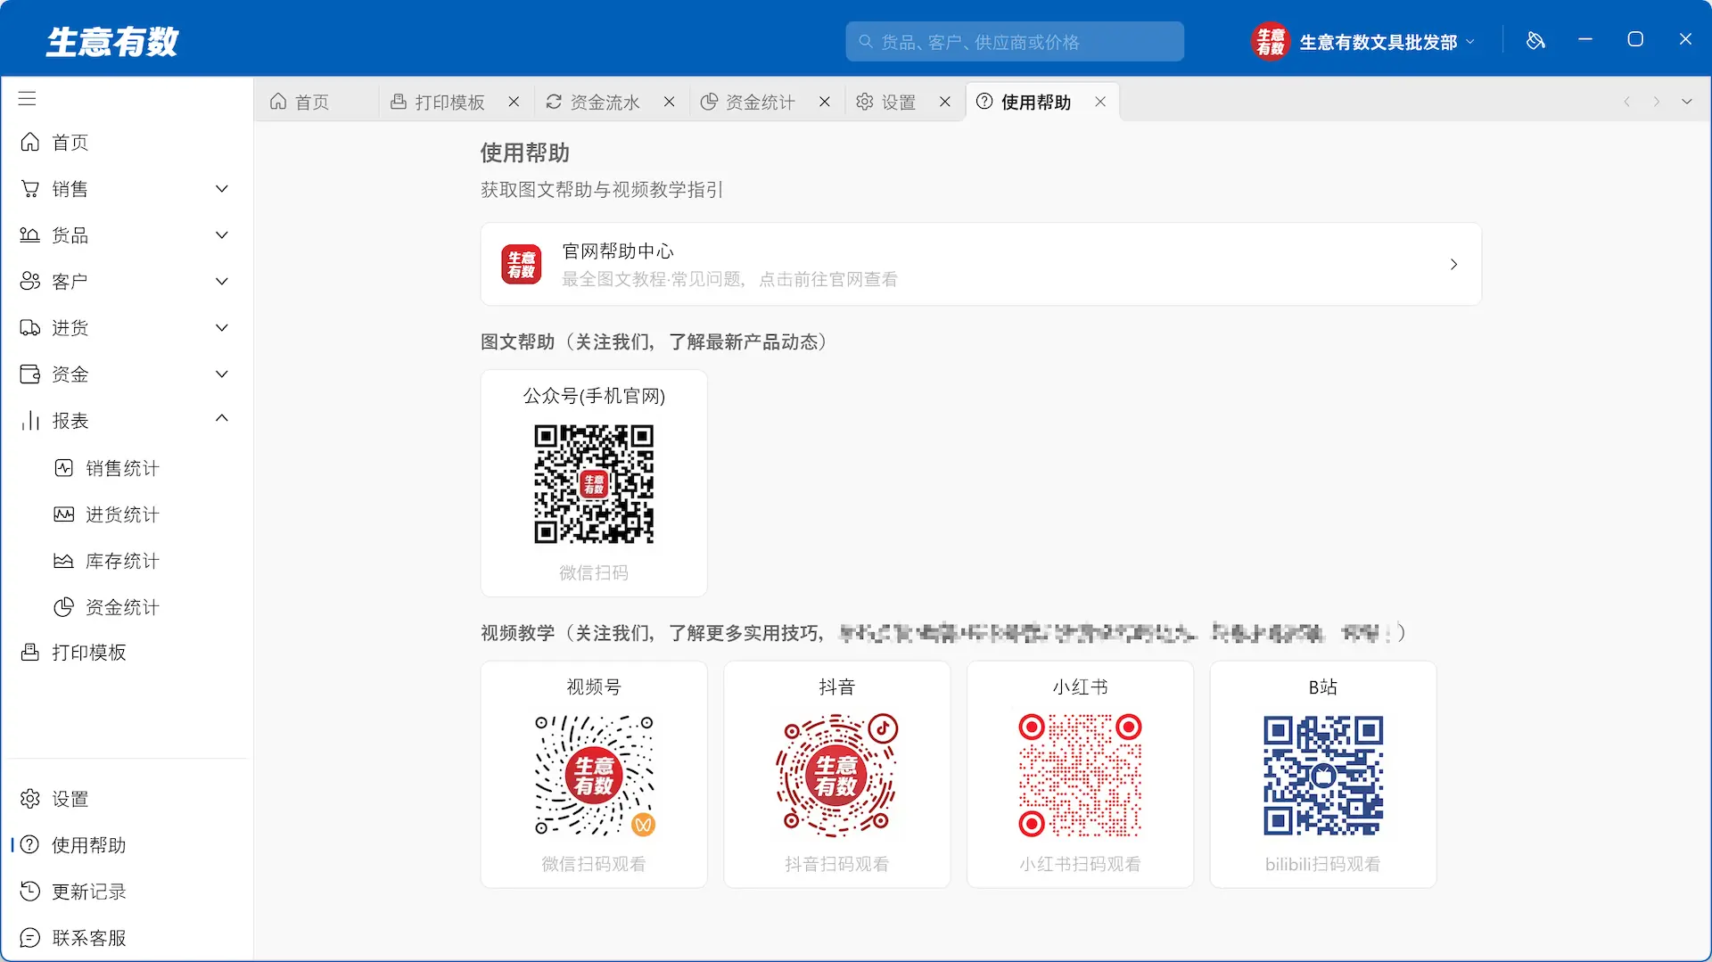Open the 生意有数文具批发部 account dropdown
Image resolution: width=1712 pixels, height=962 pixels.
coord(1363,42)
